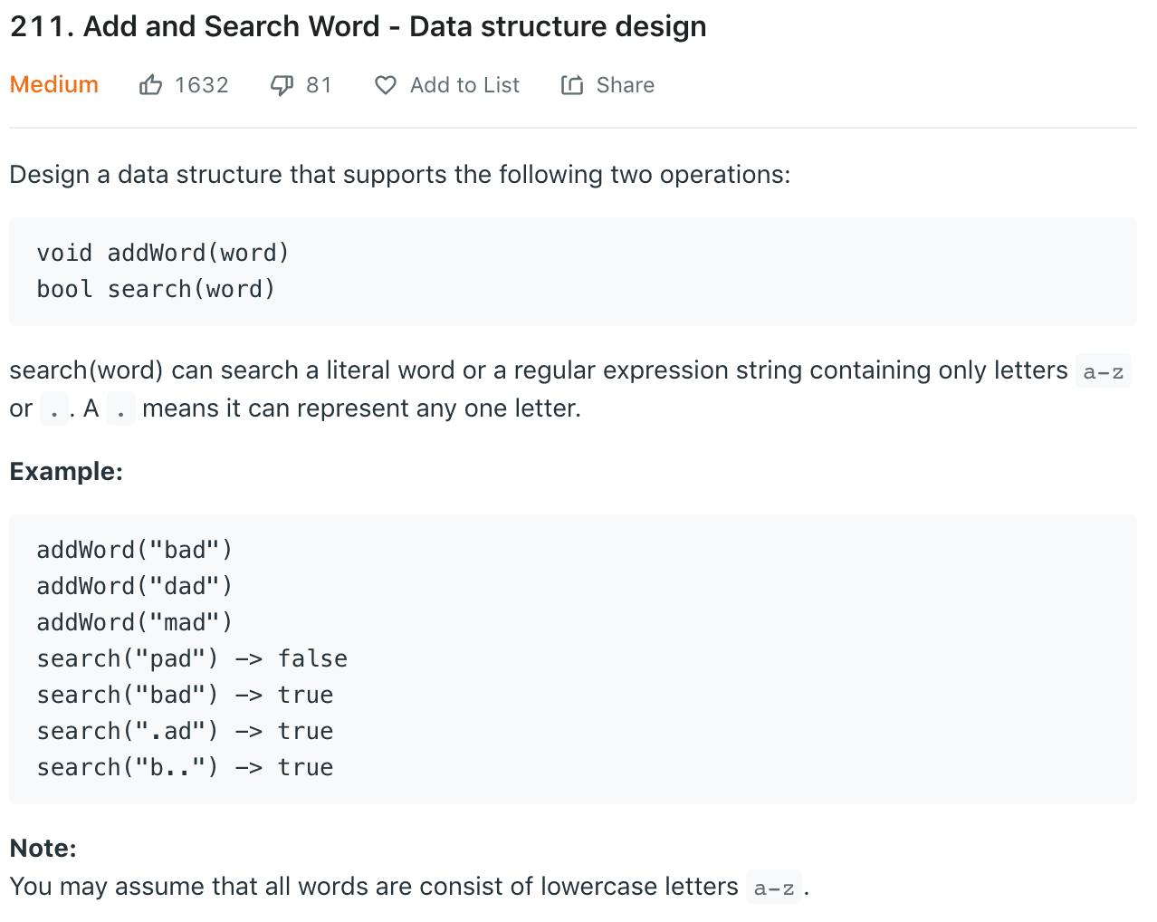1157x922 pixels.
Task: Click the "bool search(word)" code line
Action: [x=156, y=289]
